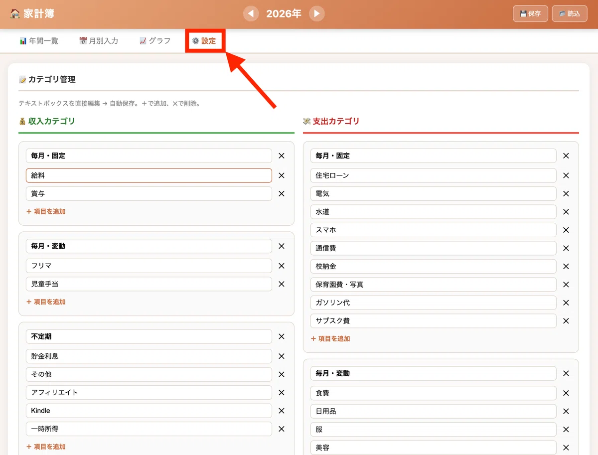This screenshot has height=455, width=598.
Task: Edit the 食費 text field
Action: [x=434, y=393]
